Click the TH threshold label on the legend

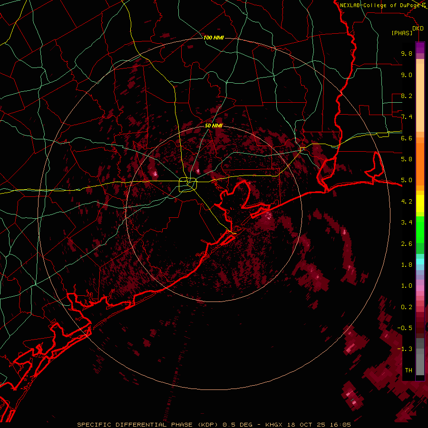(x=409, y=370)
